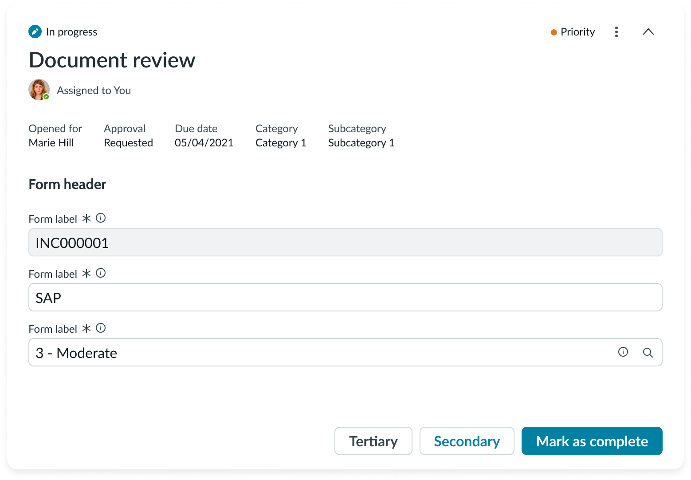The image size is (691, 480).
Task: Click Mark as complete button
Action: tap(592, 441)
